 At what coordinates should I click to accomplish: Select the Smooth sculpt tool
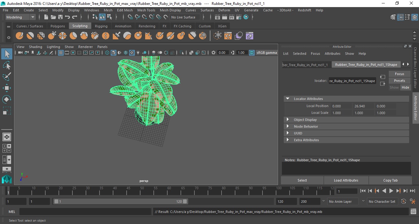tap(30, 36)
